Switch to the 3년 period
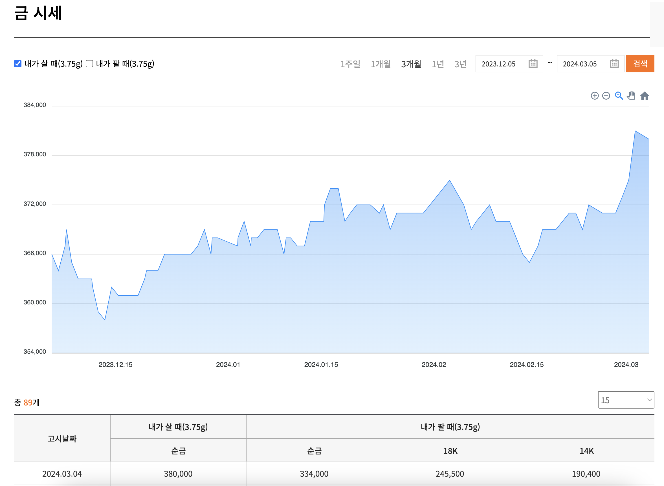 click(460, 64)
